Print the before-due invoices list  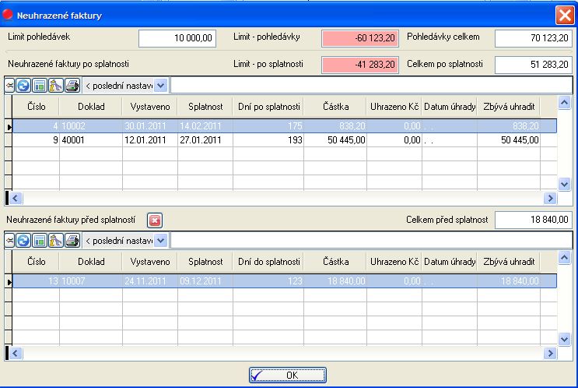coord(72,240)
